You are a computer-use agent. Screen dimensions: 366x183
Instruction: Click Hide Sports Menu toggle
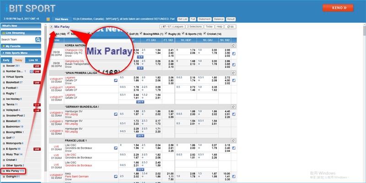click(x=21, y=53)
